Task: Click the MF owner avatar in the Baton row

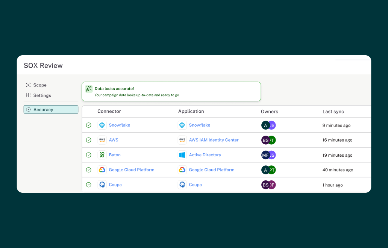Action: coord(265,155)
